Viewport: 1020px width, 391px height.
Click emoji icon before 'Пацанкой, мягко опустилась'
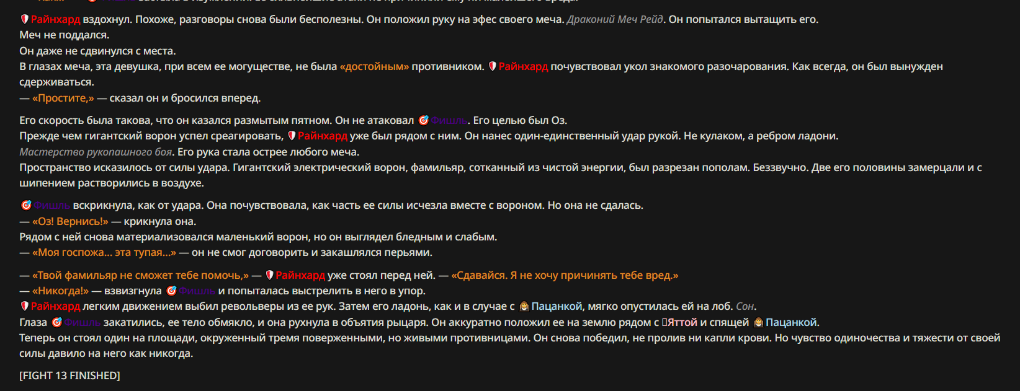524,306
